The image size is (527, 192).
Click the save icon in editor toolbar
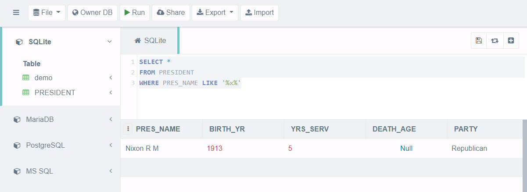click(479, 40)
